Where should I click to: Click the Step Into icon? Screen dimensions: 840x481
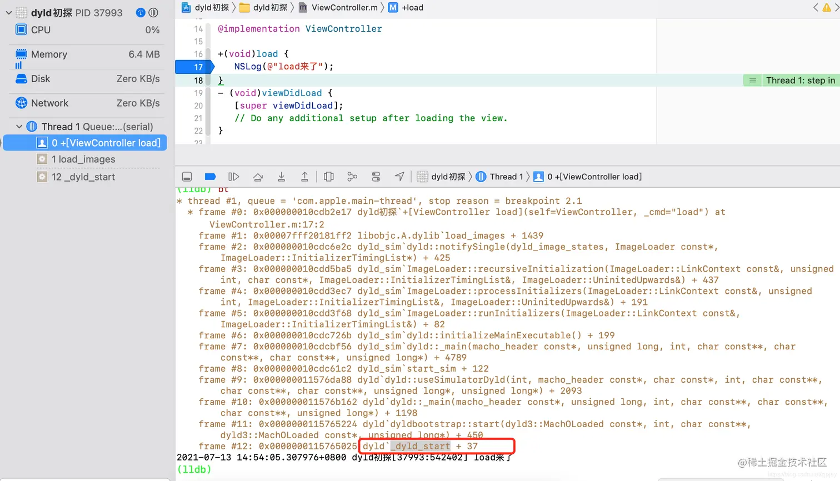pyautogui.click(x=281, y=177)
